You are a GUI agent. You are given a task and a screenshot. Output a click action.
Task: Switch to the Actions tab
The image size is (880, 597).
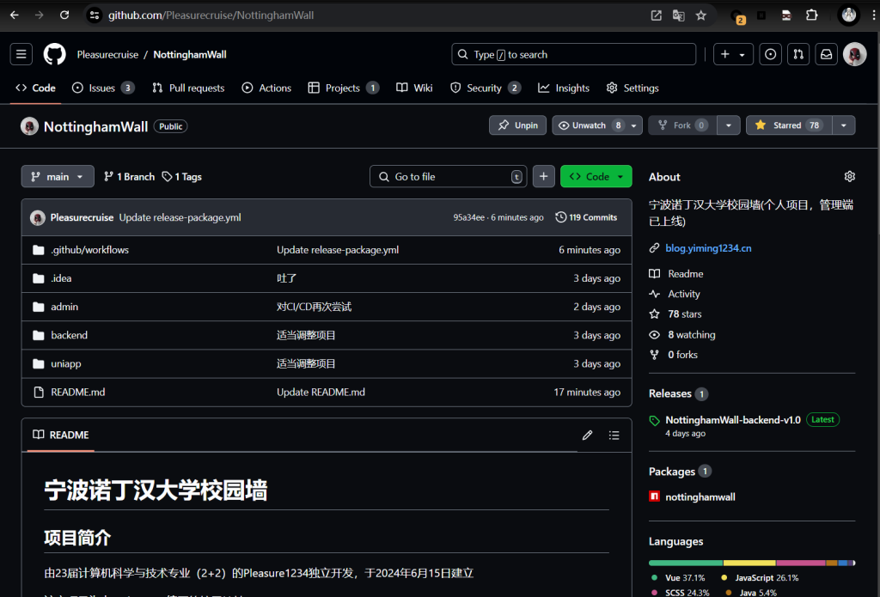click(x=266, y=88)
